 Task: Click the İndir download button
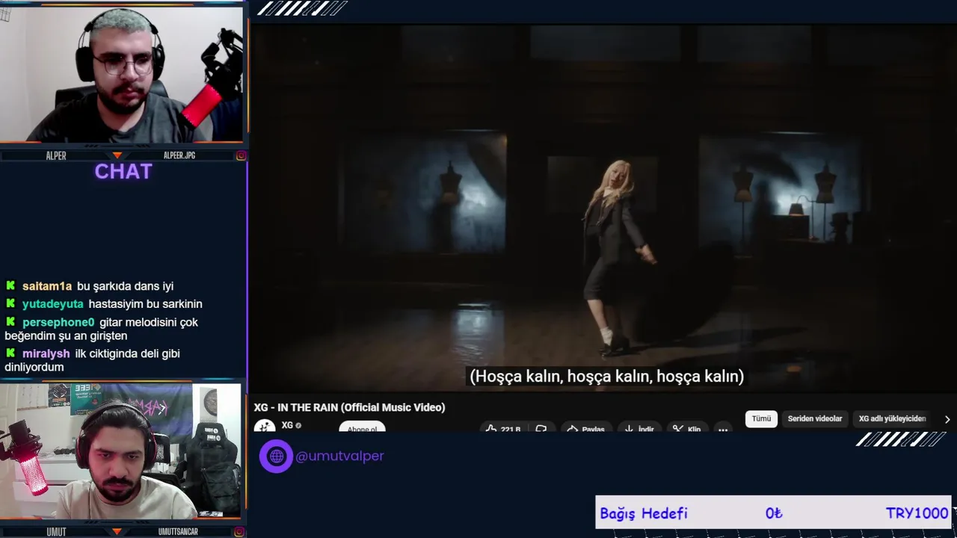(x=639, y=428)
